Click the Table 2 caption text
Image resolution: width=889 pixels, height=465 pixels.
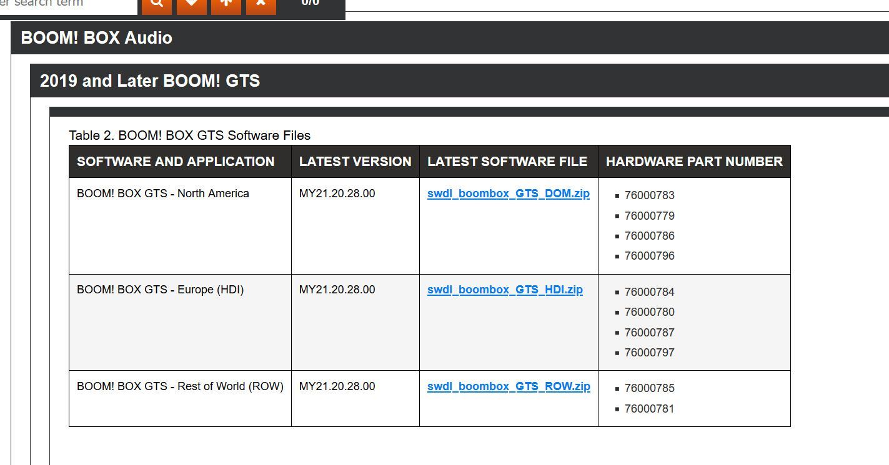189,135
